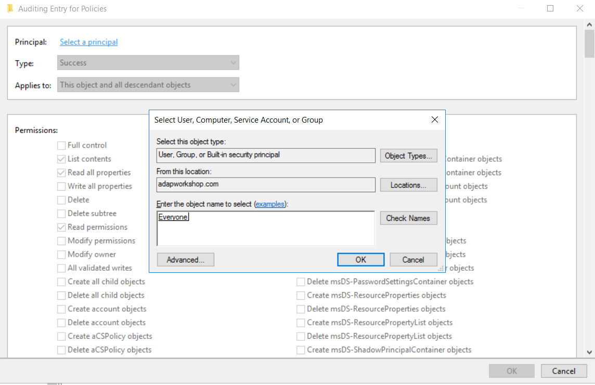Enable the Delete permission
The image size is (595, 385).
click(61, 200)
